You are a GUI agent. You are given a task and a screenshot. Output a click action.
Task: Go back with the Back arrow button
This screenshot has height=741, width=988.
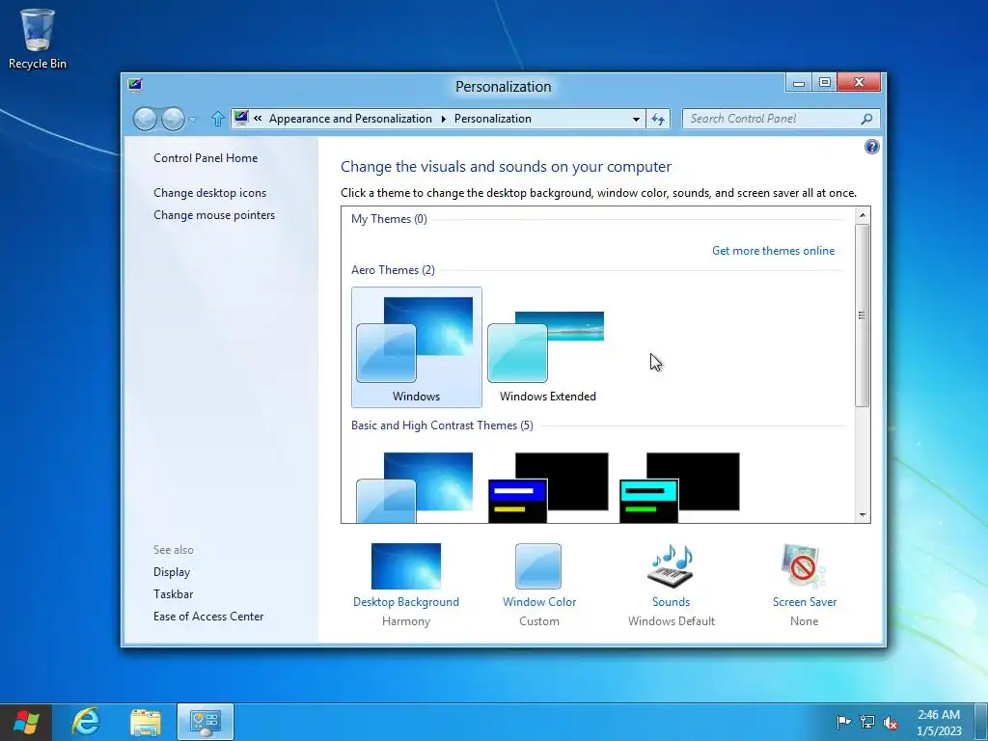[x=145, y=119]
